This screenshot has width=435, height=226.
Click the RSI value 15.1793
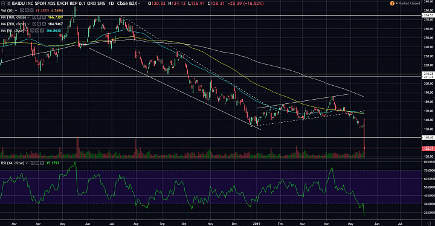point(53,163)
